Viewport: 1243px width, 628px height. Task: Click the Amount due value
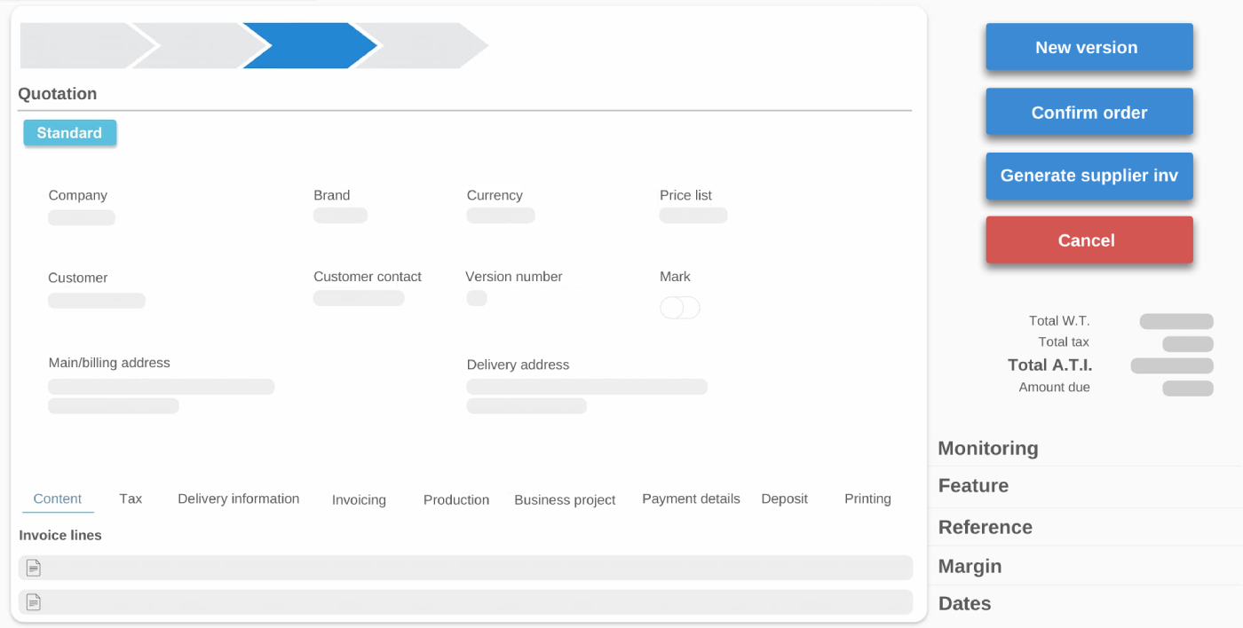pos(1188,389)
